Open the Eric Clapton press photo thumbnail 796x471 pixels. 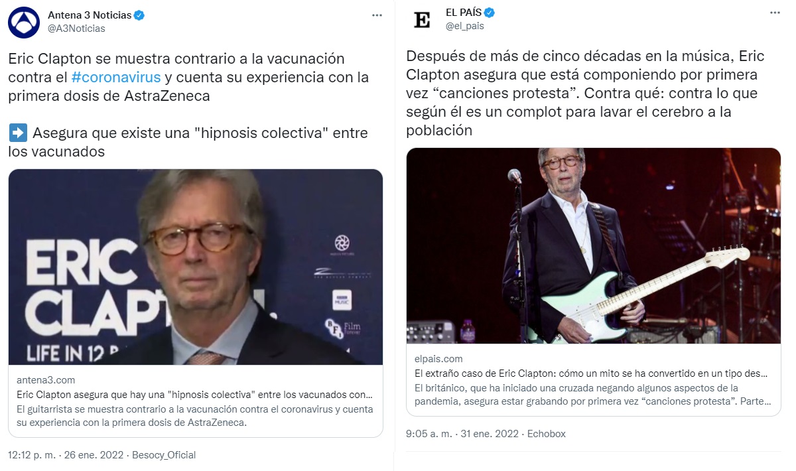coord(196,267)
